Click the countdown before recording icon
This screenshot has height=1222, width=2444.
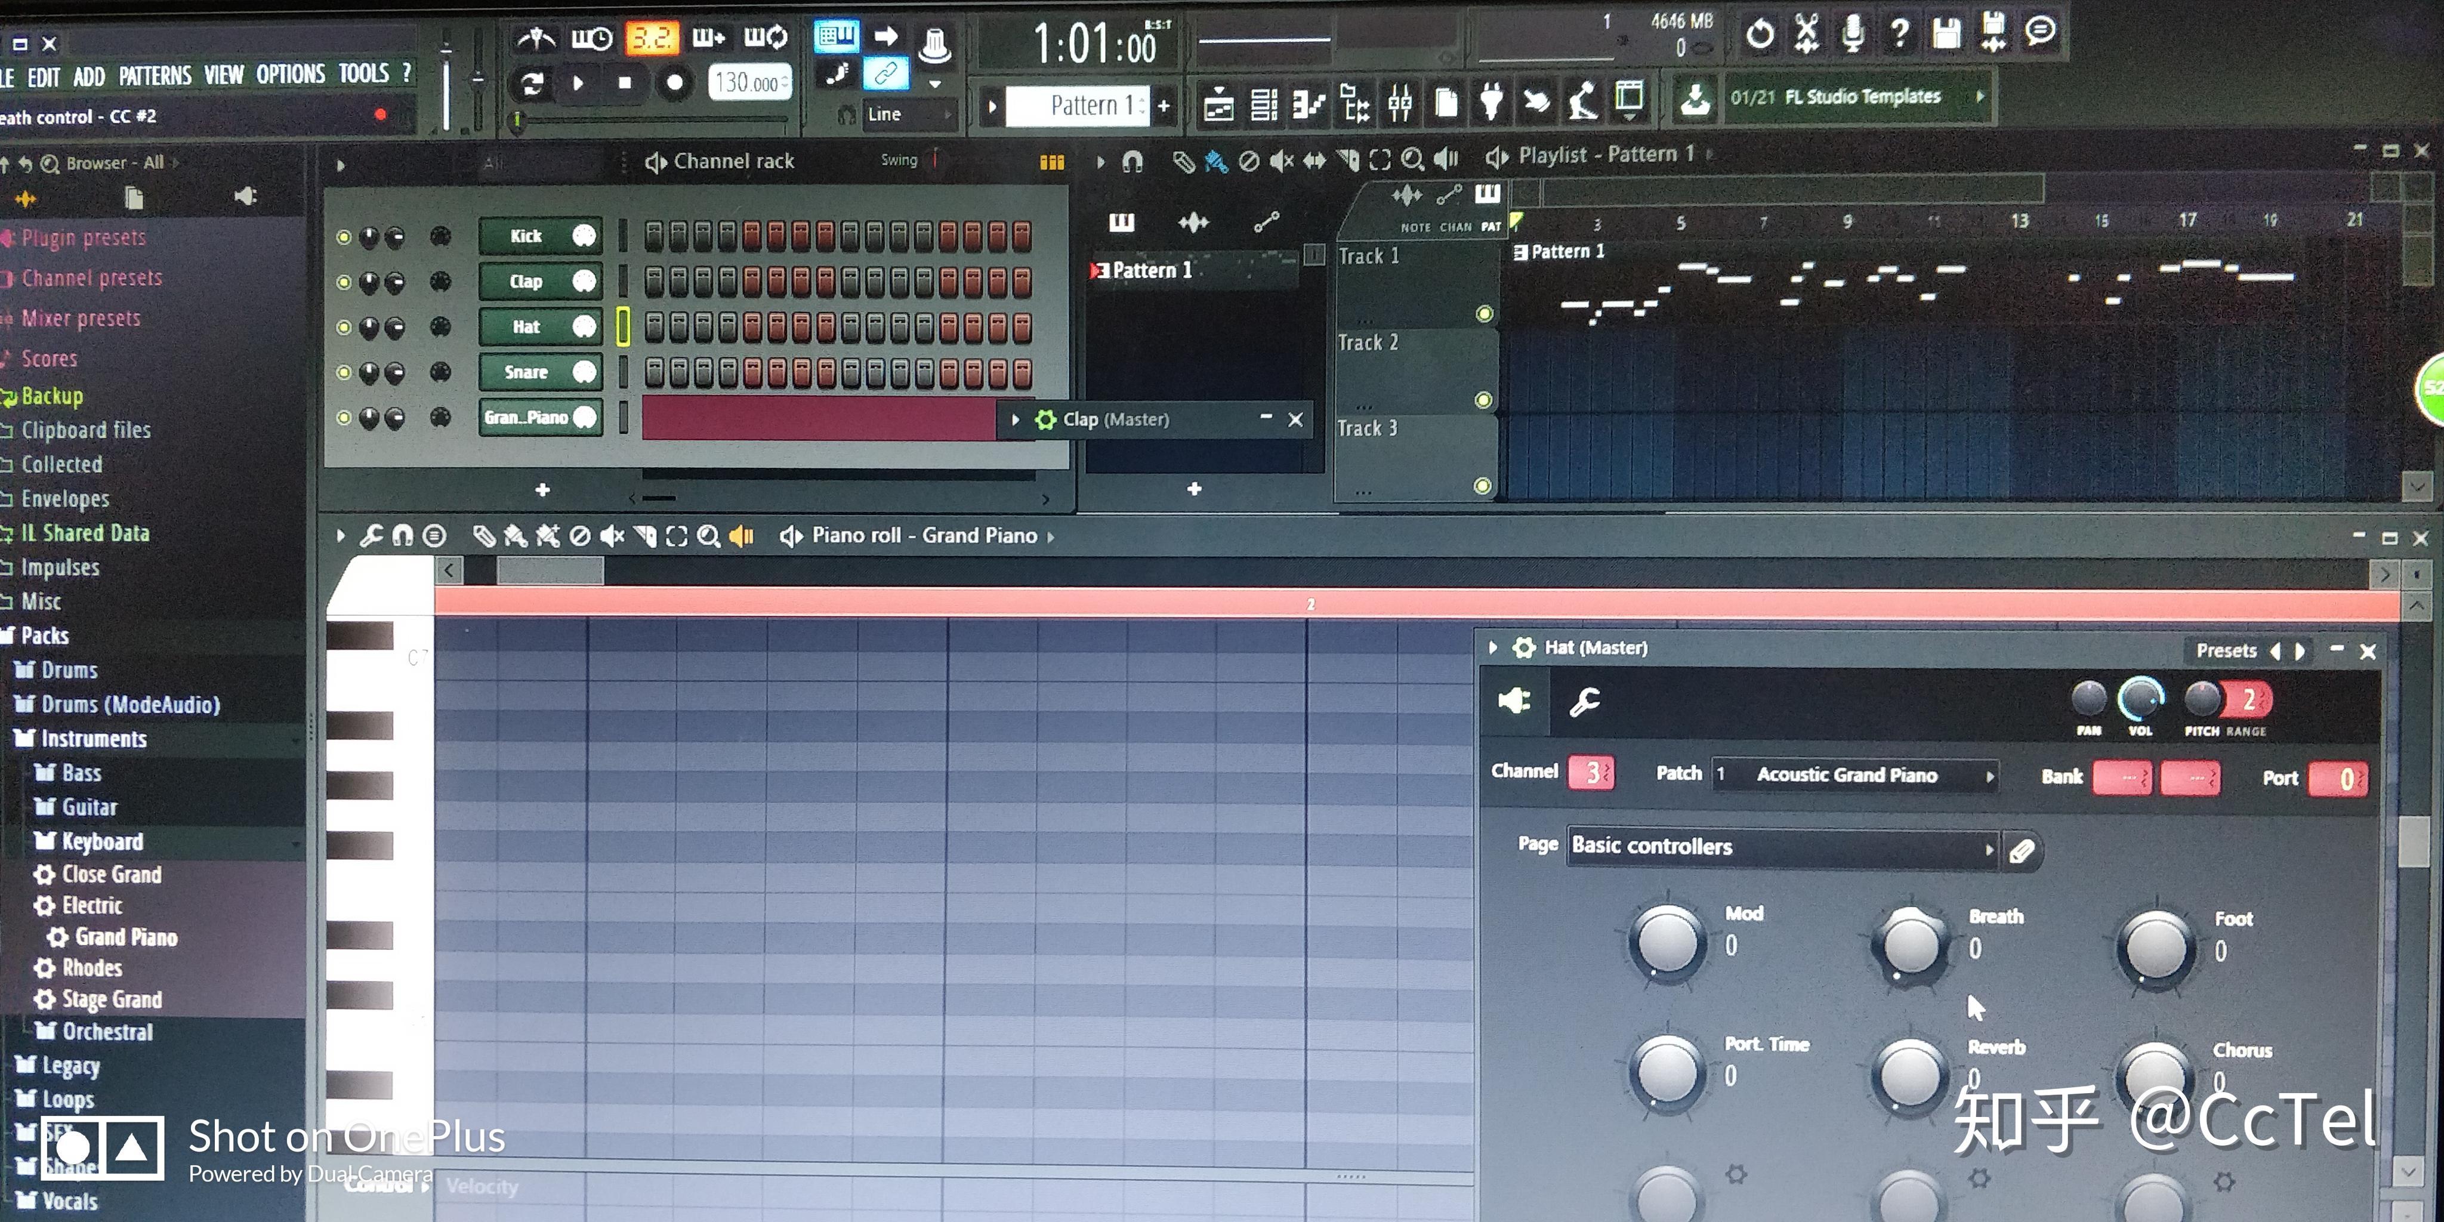653,38
